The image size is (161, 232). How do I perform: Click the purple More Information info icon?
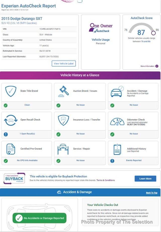[x=157, y=66]
